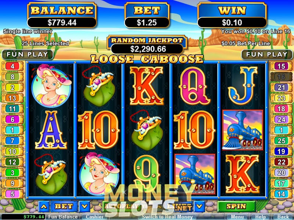Select payline marker 5 on left

[x=12, y=194]
